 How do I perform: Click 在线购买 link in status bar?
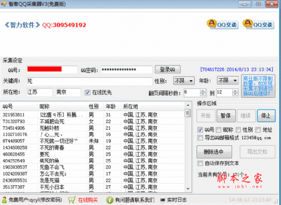[88, 200]
